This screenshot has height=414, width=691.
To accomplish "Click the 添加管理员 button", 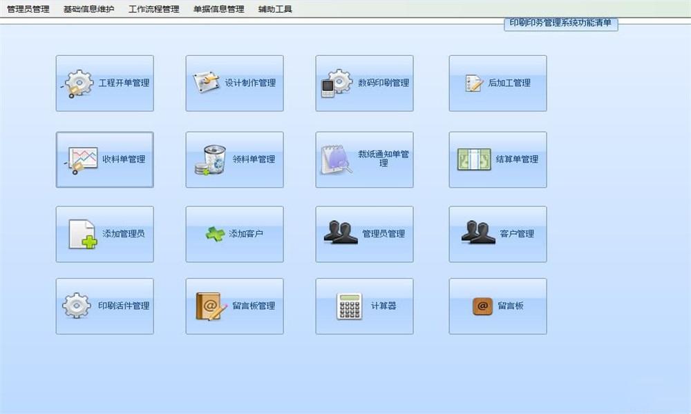I will click(x=105, y=234).
